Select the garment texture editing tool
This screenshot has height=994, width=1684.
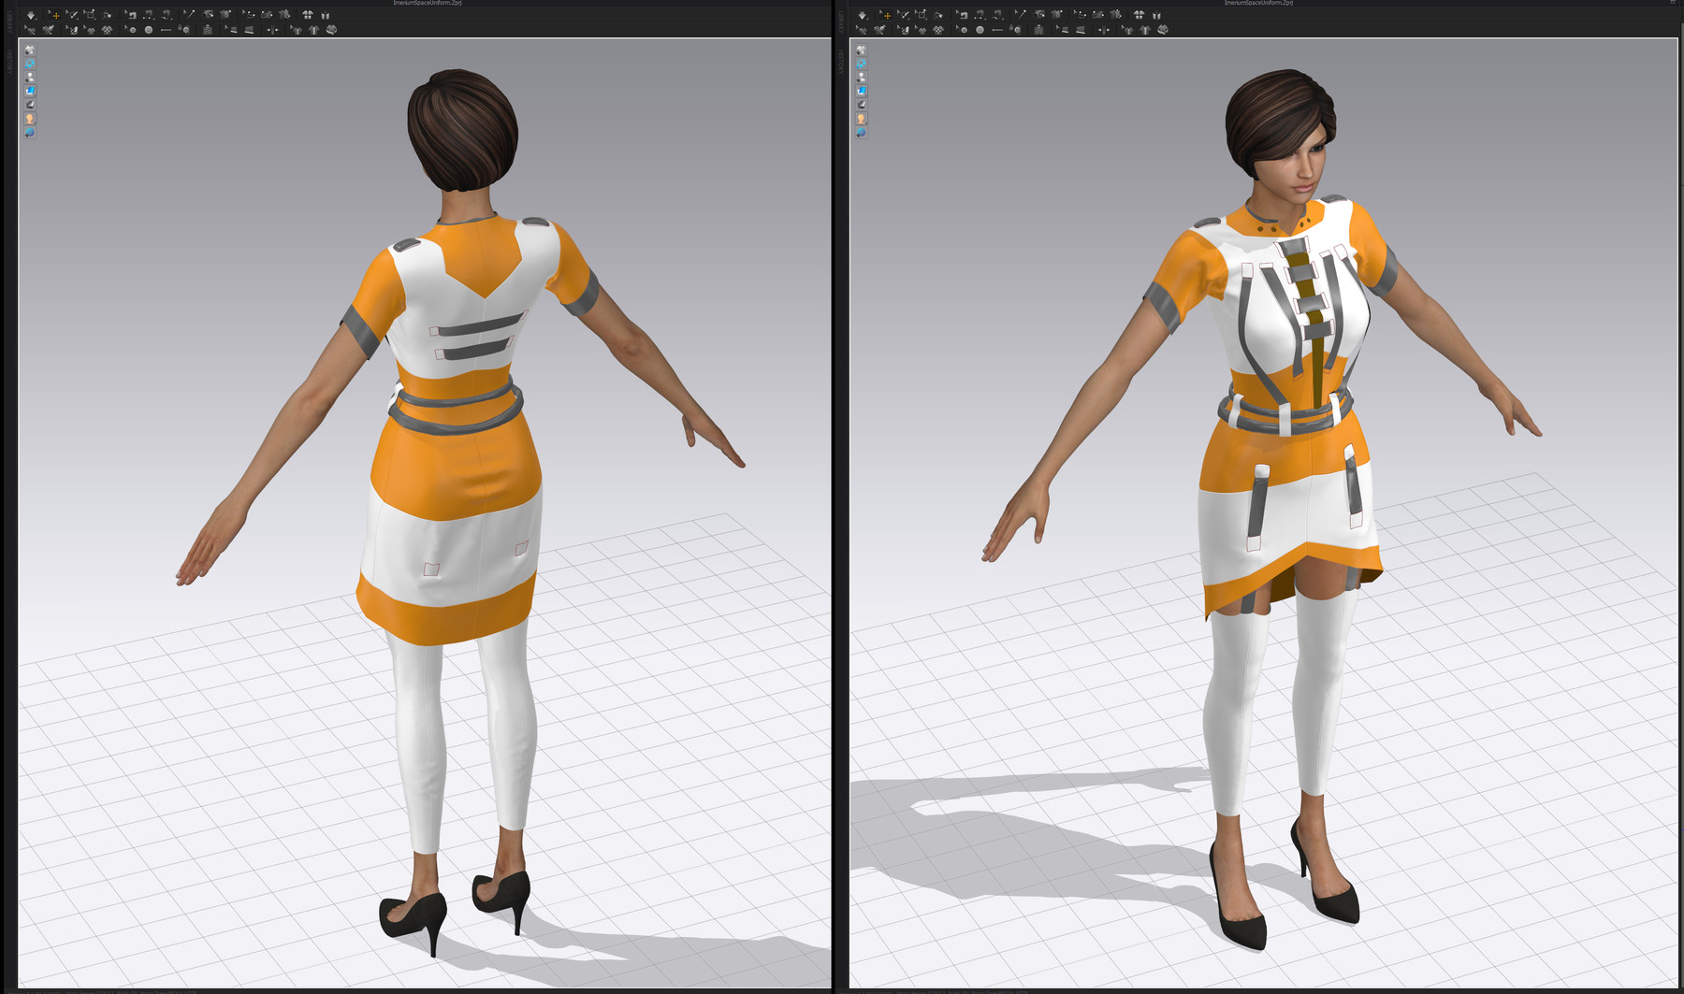pyautogui.click(x=108, y=28)
